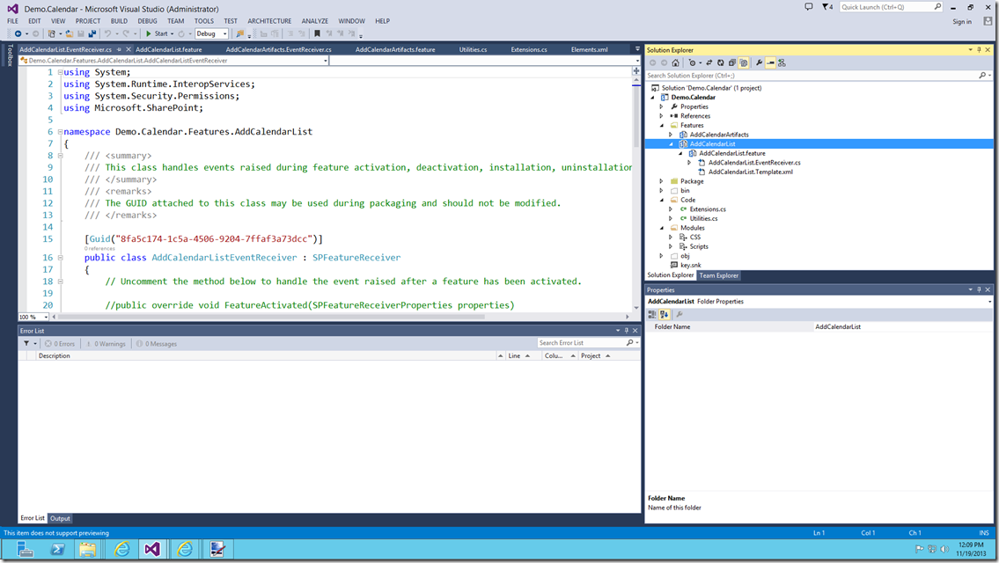Collapse the namespace block at line 6
Image resolution: width=999 pixels, height=563 pixels.
(61, 132)
